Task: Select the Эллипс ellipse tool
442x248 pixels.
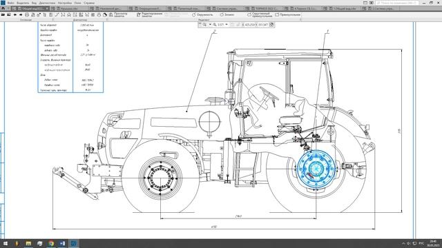Action: 227,14
